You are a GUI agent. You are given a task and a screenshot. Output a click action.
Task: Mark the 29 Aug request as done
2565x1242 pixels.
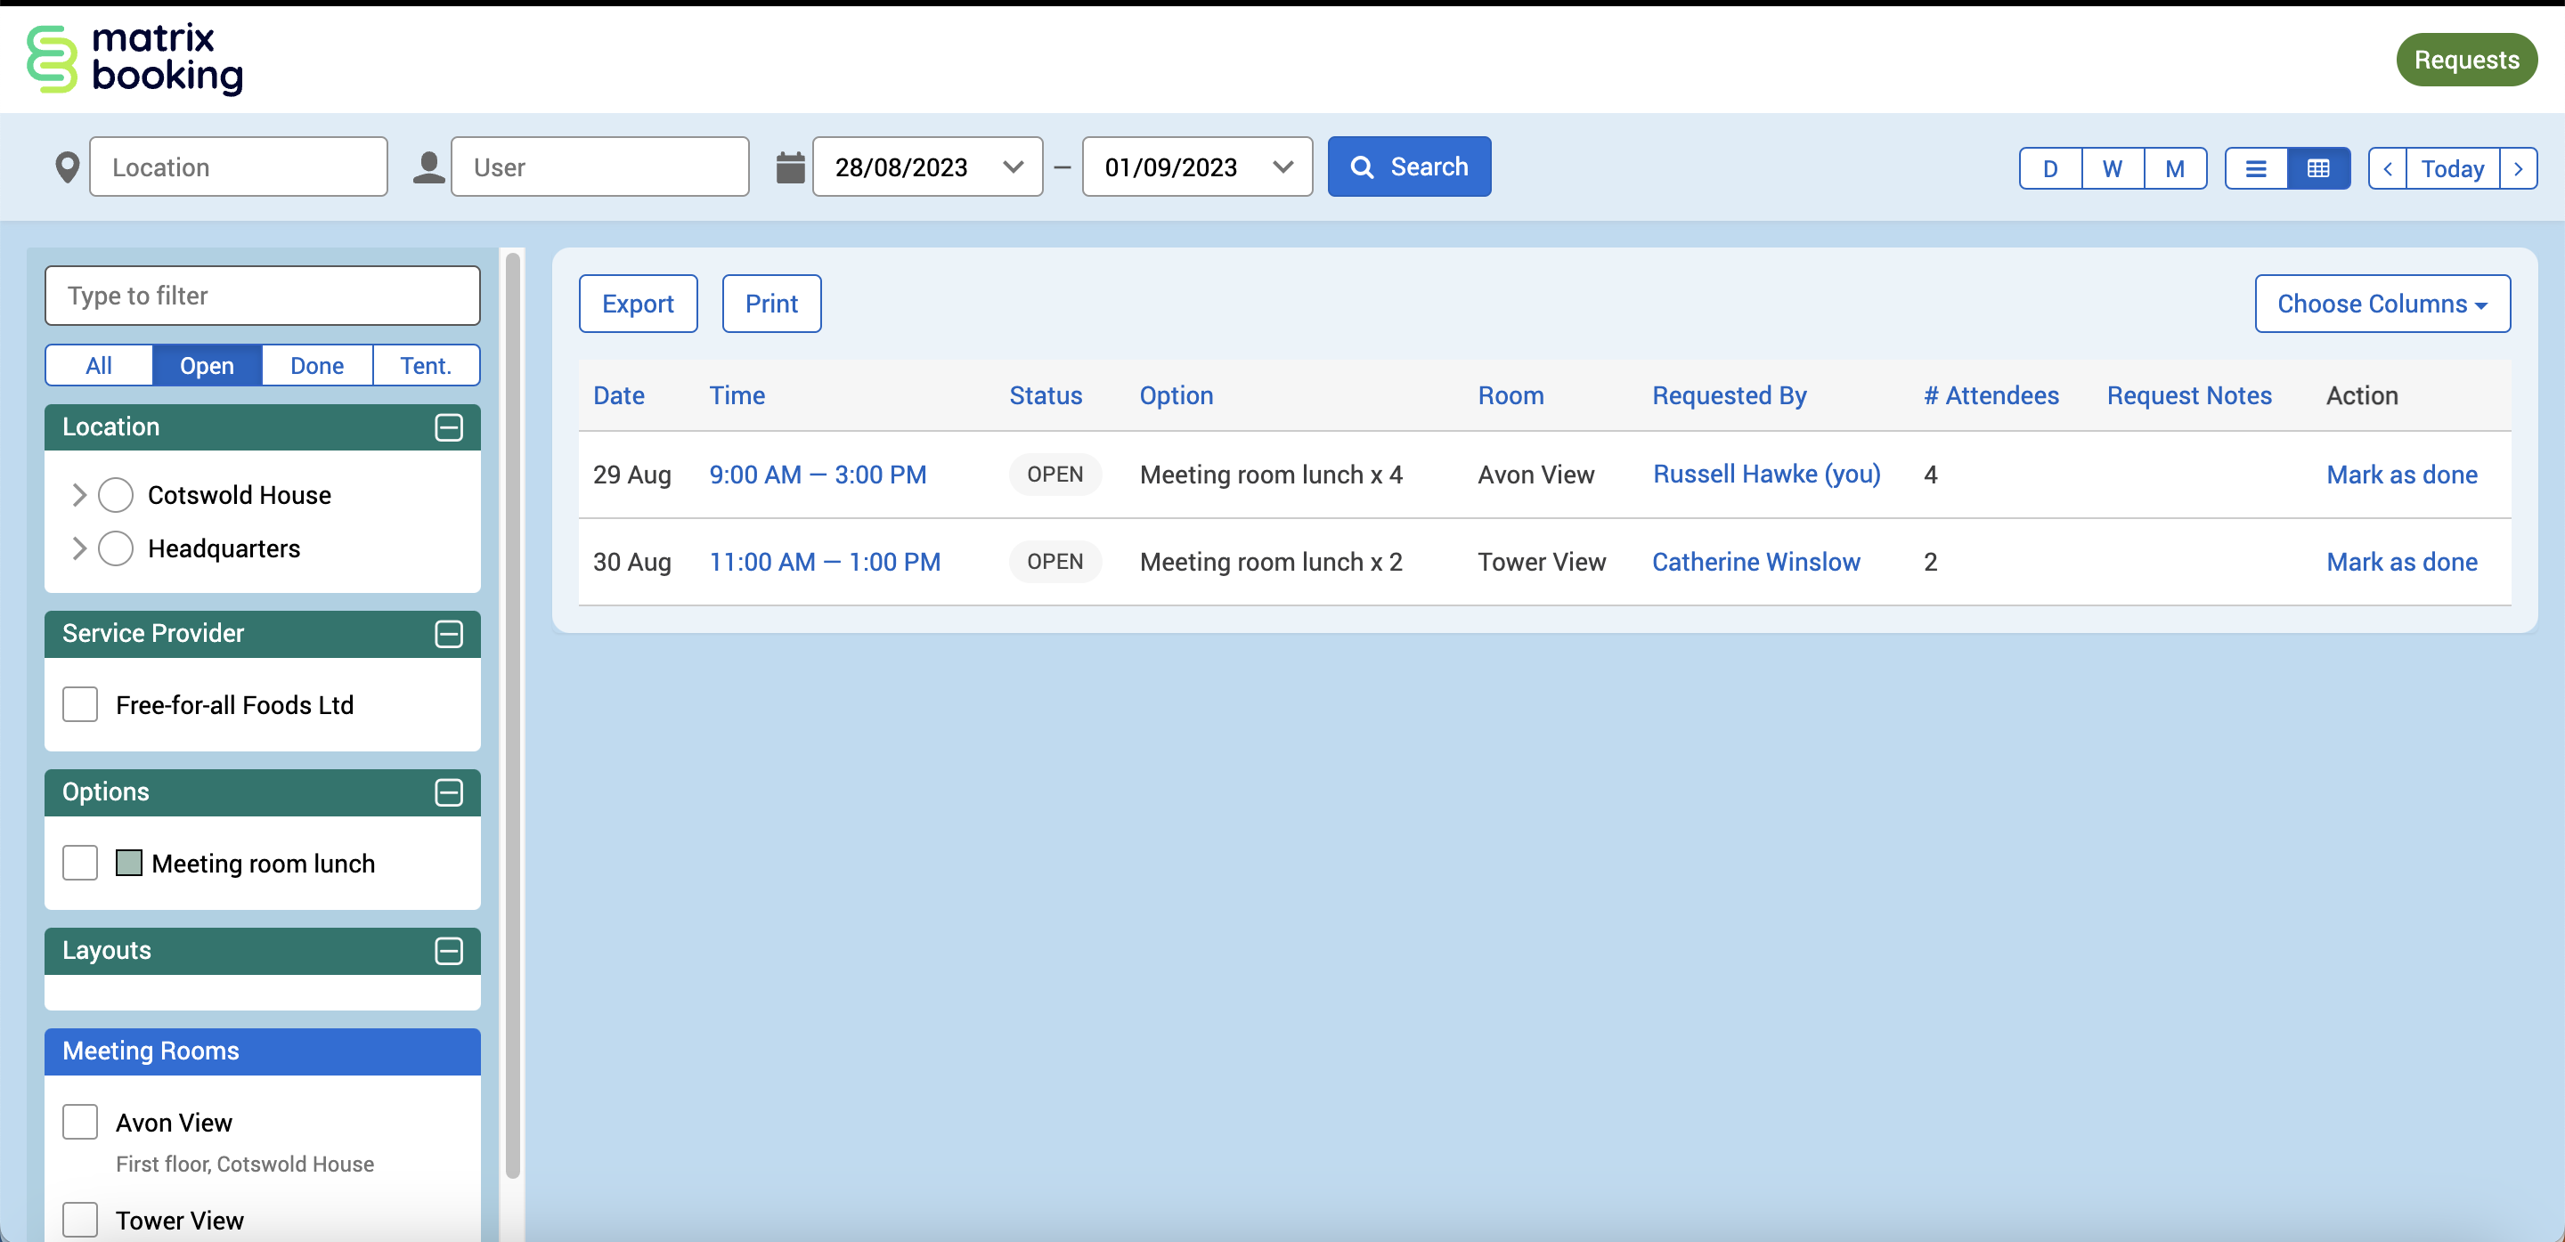(2401, 475)
